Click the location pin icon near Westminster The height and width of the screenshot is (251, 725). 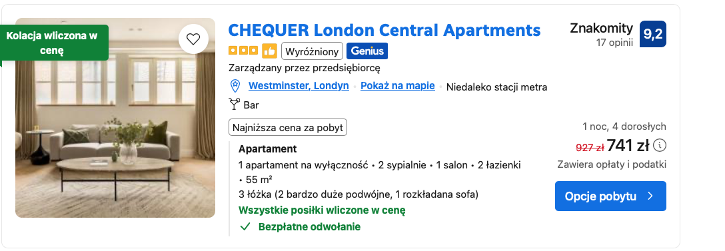click(235, 86)
